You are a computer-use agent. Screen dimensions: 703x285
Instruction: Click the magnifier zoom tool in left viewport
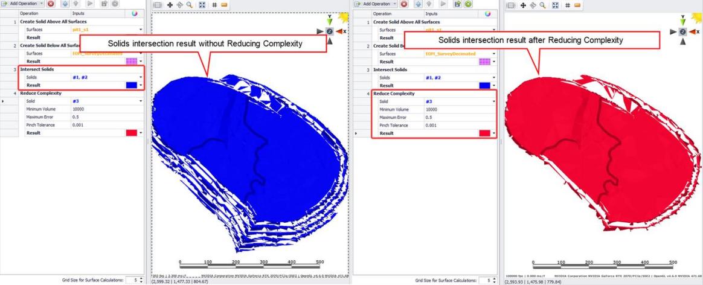click(x=190, y=4)
